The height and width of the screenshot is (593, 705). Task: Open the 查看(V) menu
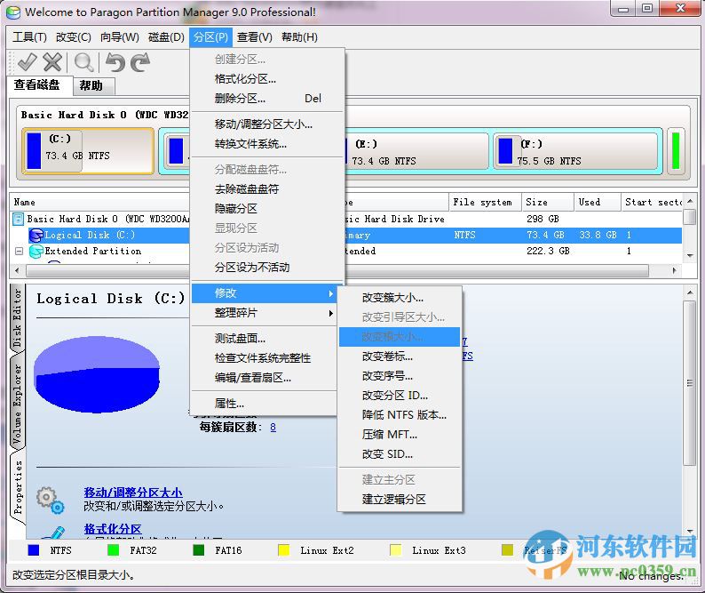[255, 37]
